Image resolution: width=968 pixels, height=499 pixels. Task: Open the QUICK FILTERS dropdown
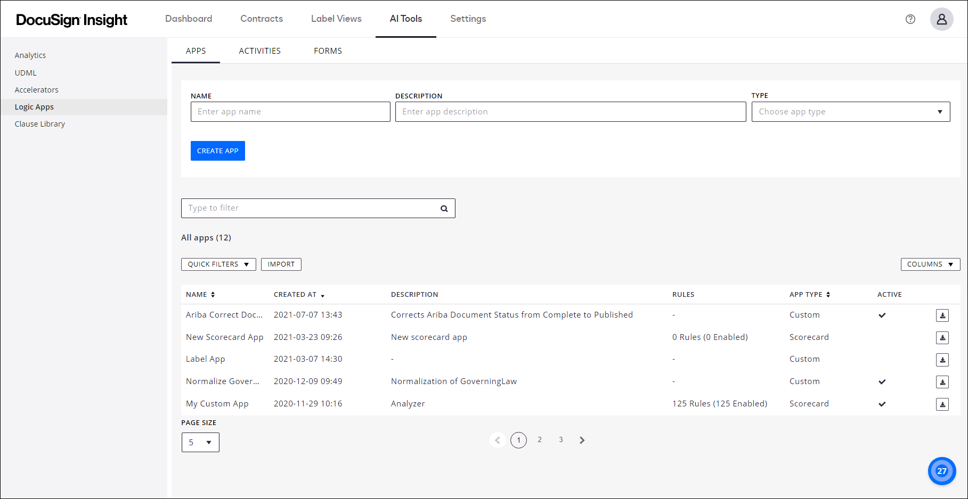coord(218,264)
